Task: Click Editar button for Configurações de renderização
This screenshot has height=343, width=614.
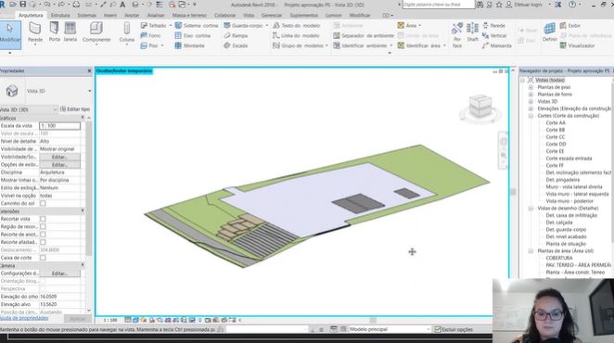Action: pyautogui.click(x=59, y=273)
